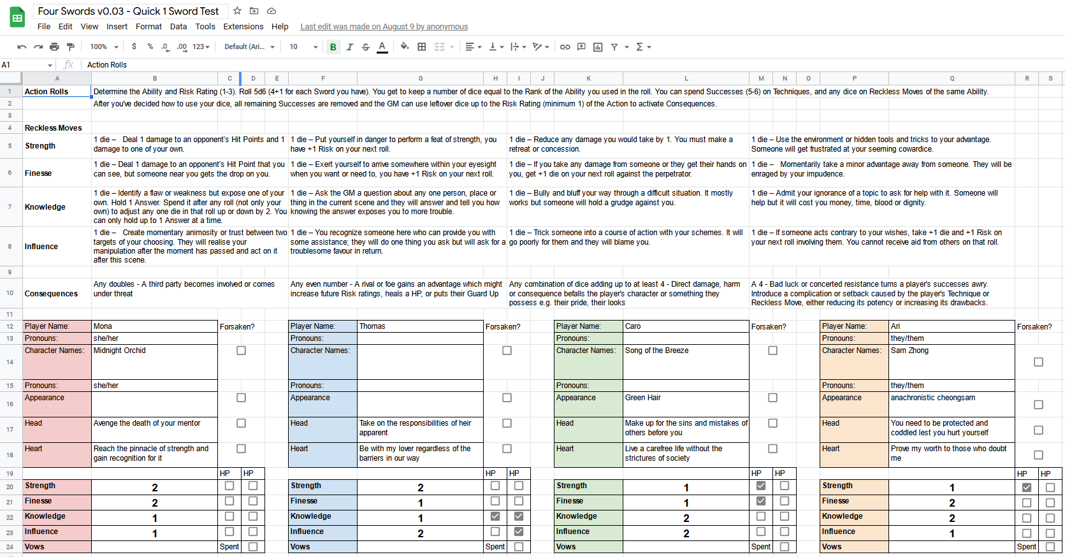Tick Caro's Appearance Forsaken checkbox

(x=772, y=398)
